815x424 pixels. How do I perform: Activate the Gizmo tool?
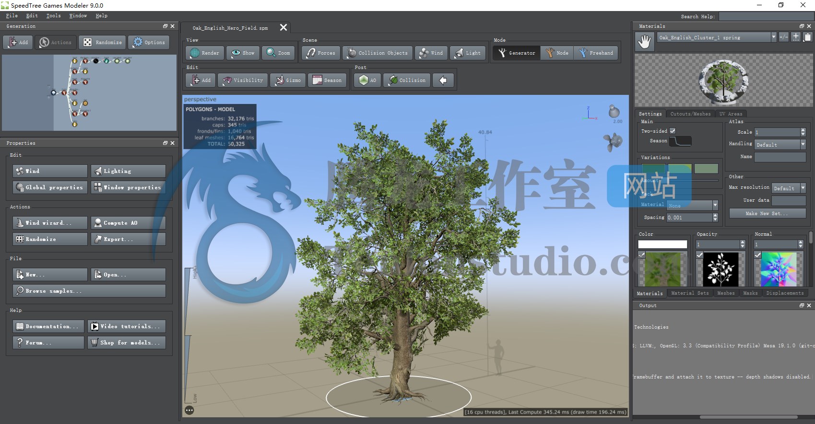(288, 80)
